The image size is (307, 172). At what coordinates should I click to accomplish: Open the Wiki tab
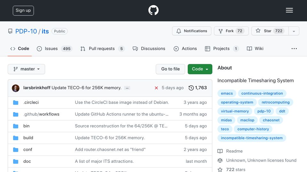point(255,48)
